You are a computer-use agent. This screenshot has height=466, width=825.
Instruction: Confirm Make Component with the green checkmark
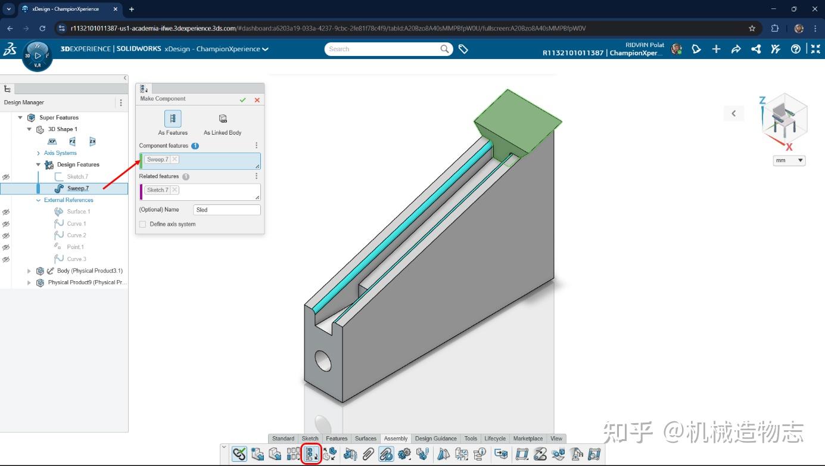tap(243, 100)
